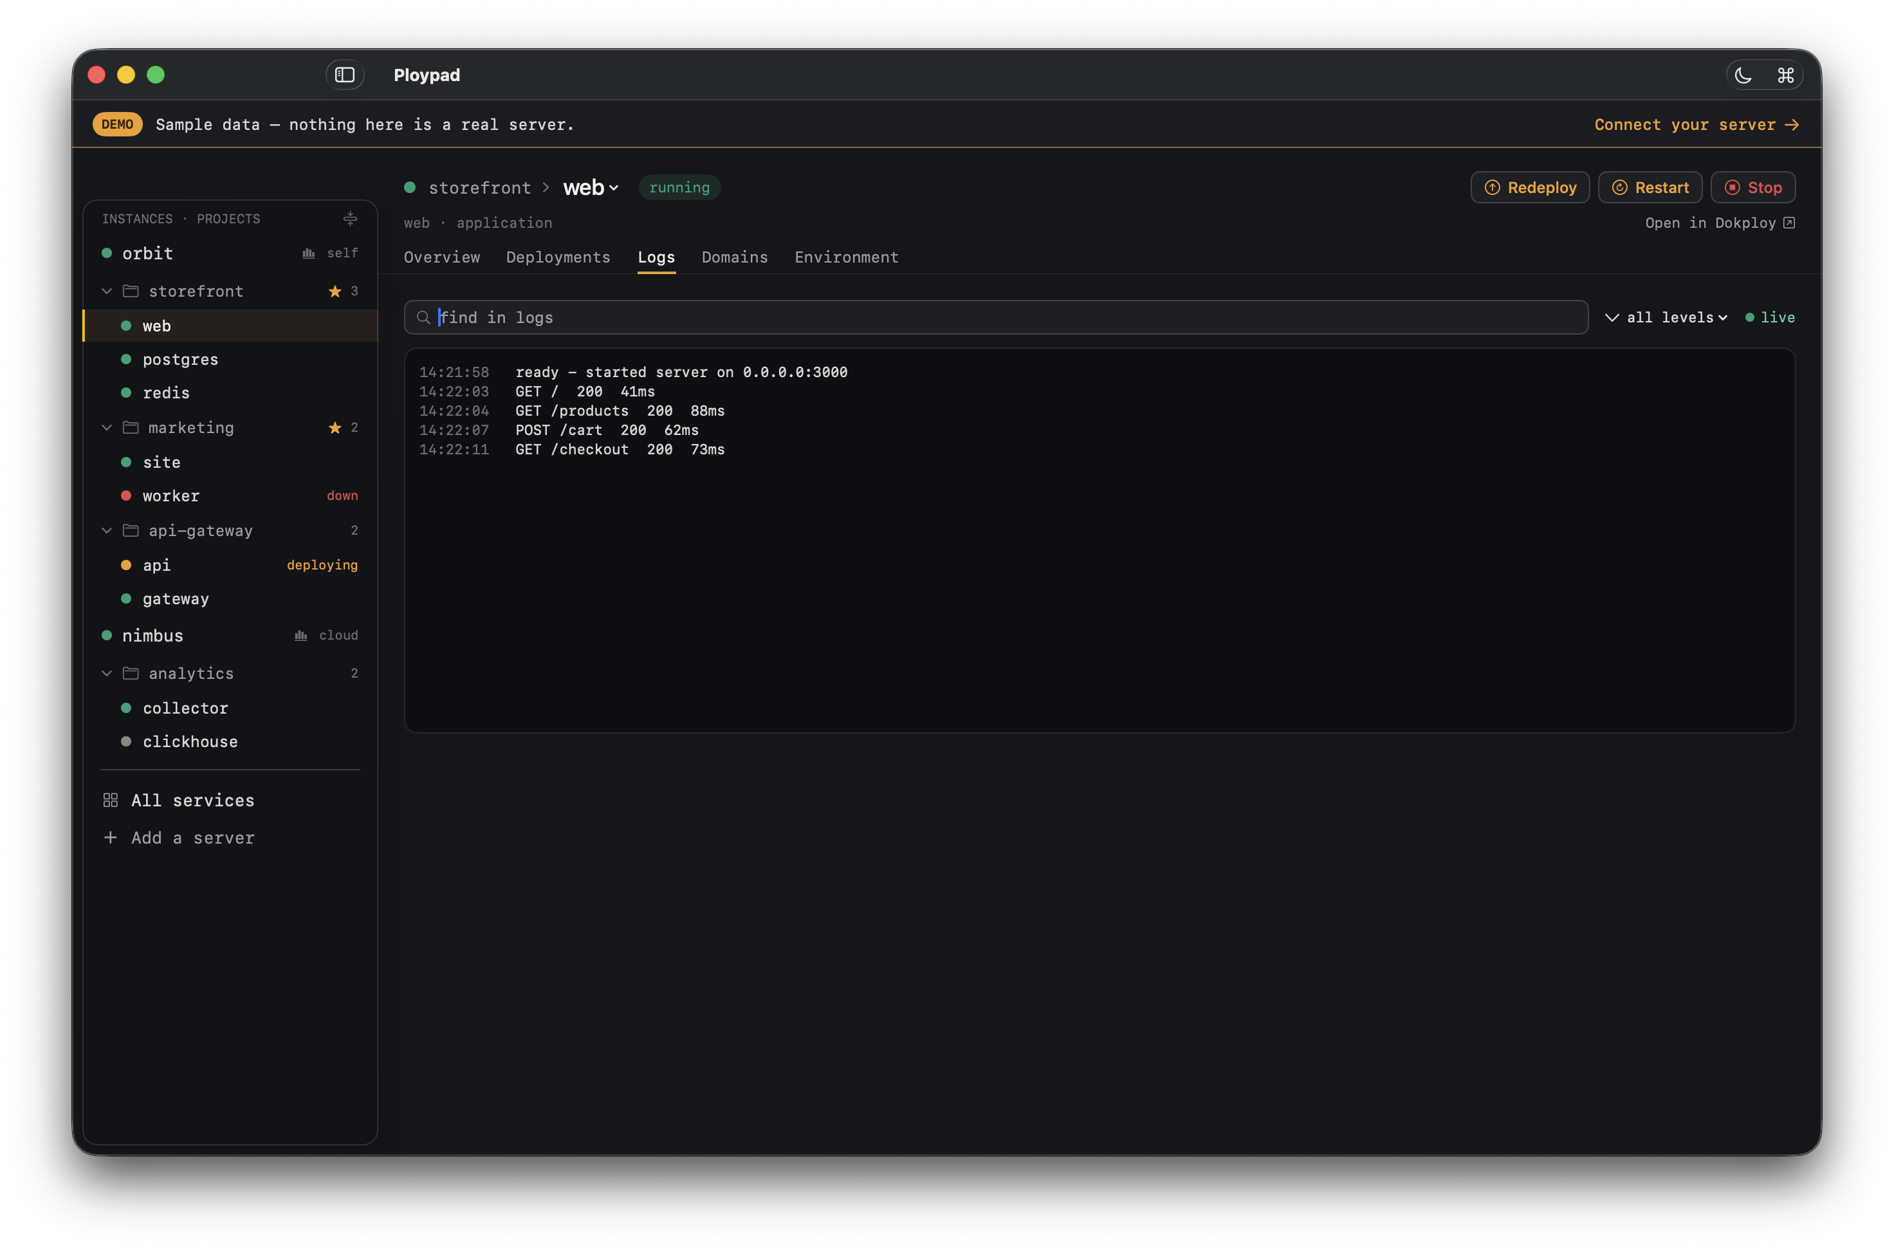
Task: Select the clickhouse service
Action: [230, 741]
